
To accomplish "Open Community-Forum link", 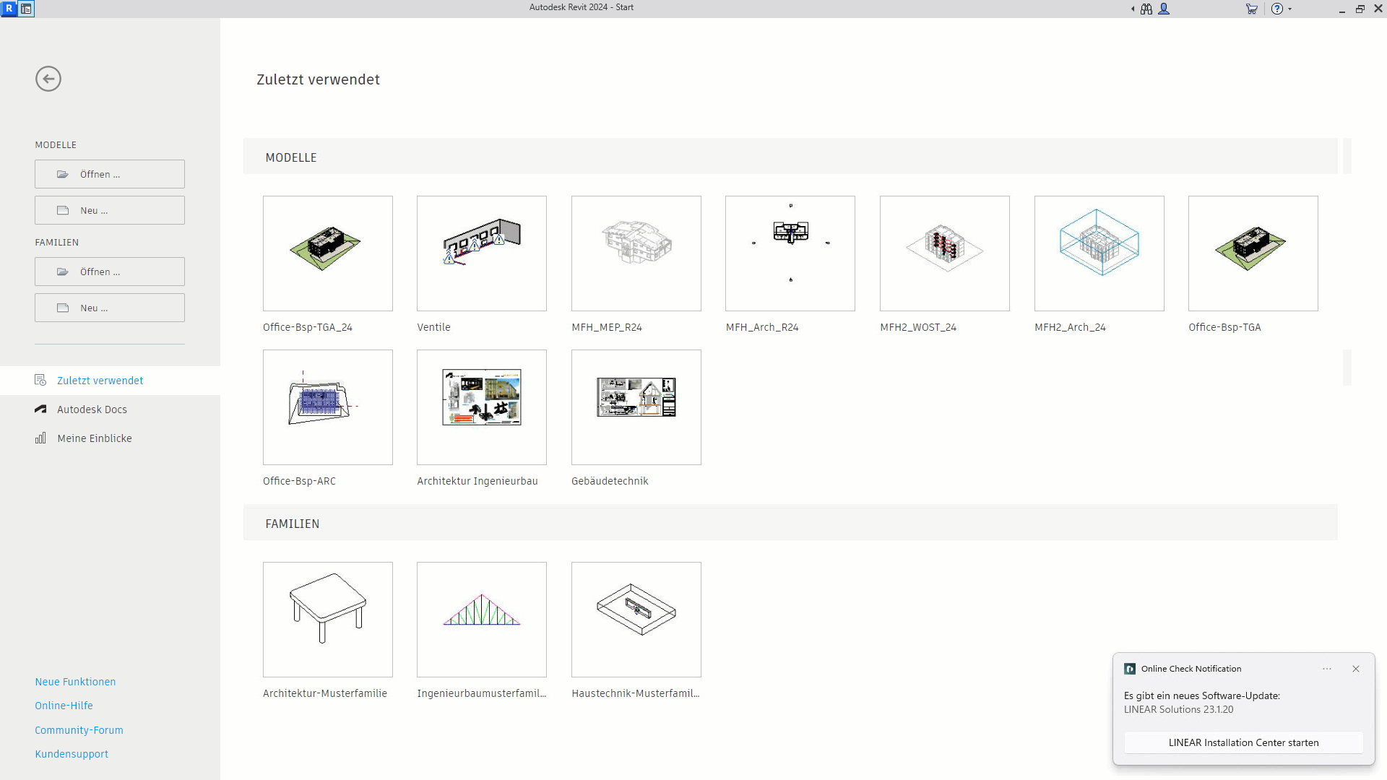I will 79,730.
